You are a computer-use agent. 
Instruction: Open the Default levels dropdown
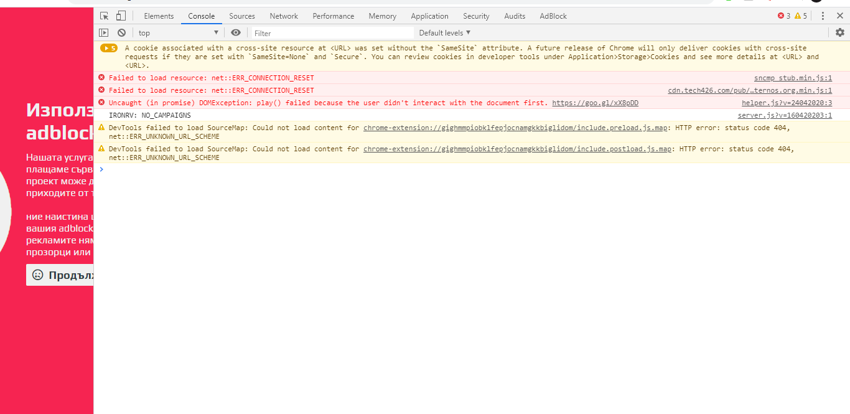(445, 32)
